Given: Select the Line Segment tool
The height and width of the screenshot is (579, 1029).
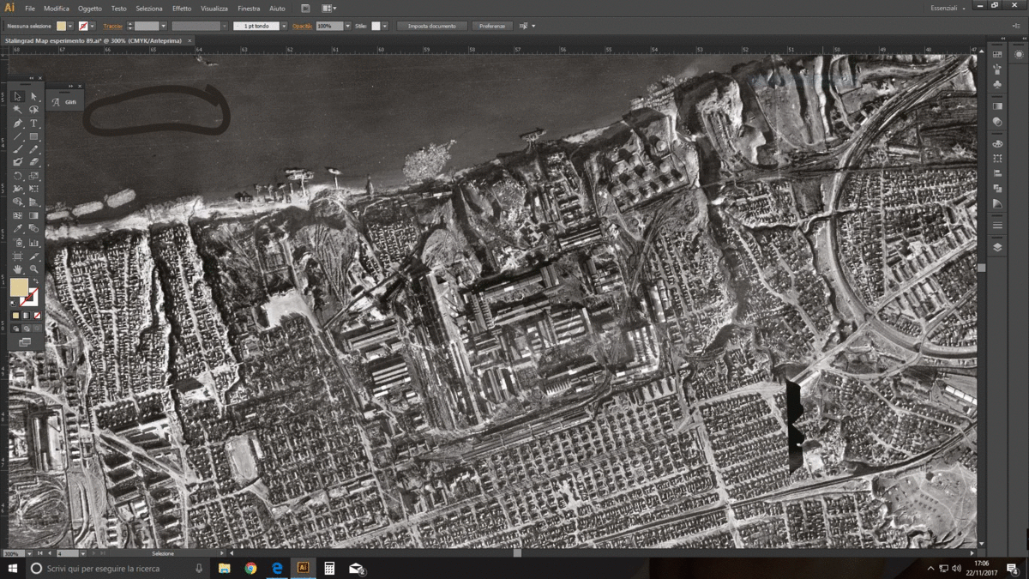Looking at the screenshot, I should click(18, 136).
